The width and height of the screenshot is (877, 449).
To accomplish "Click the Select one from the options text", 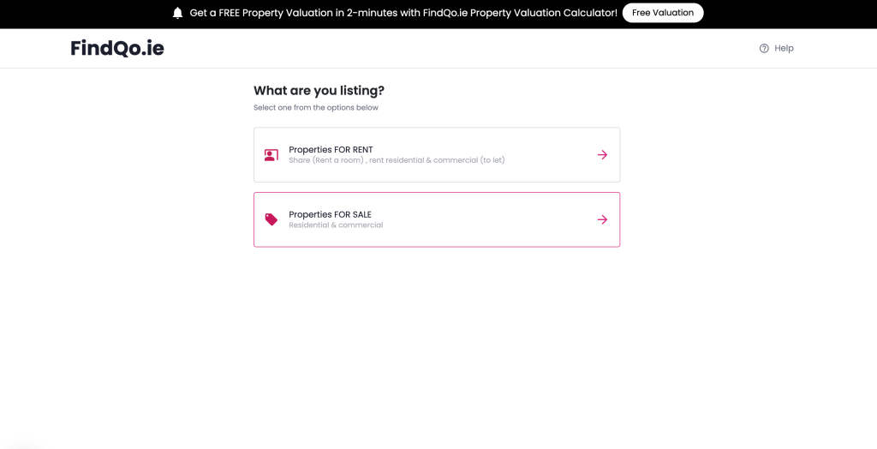I will coord(316,107).
